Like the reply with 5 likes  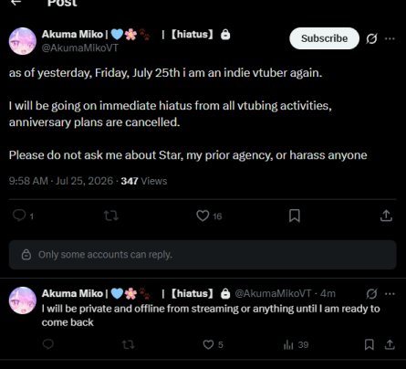coord(208,344)
